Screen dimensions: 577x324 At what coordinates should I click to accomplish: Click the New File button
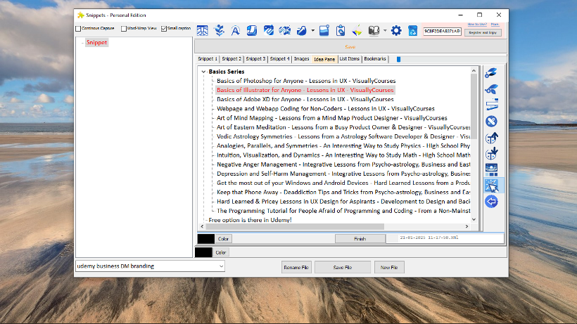[x=389, y=267]
